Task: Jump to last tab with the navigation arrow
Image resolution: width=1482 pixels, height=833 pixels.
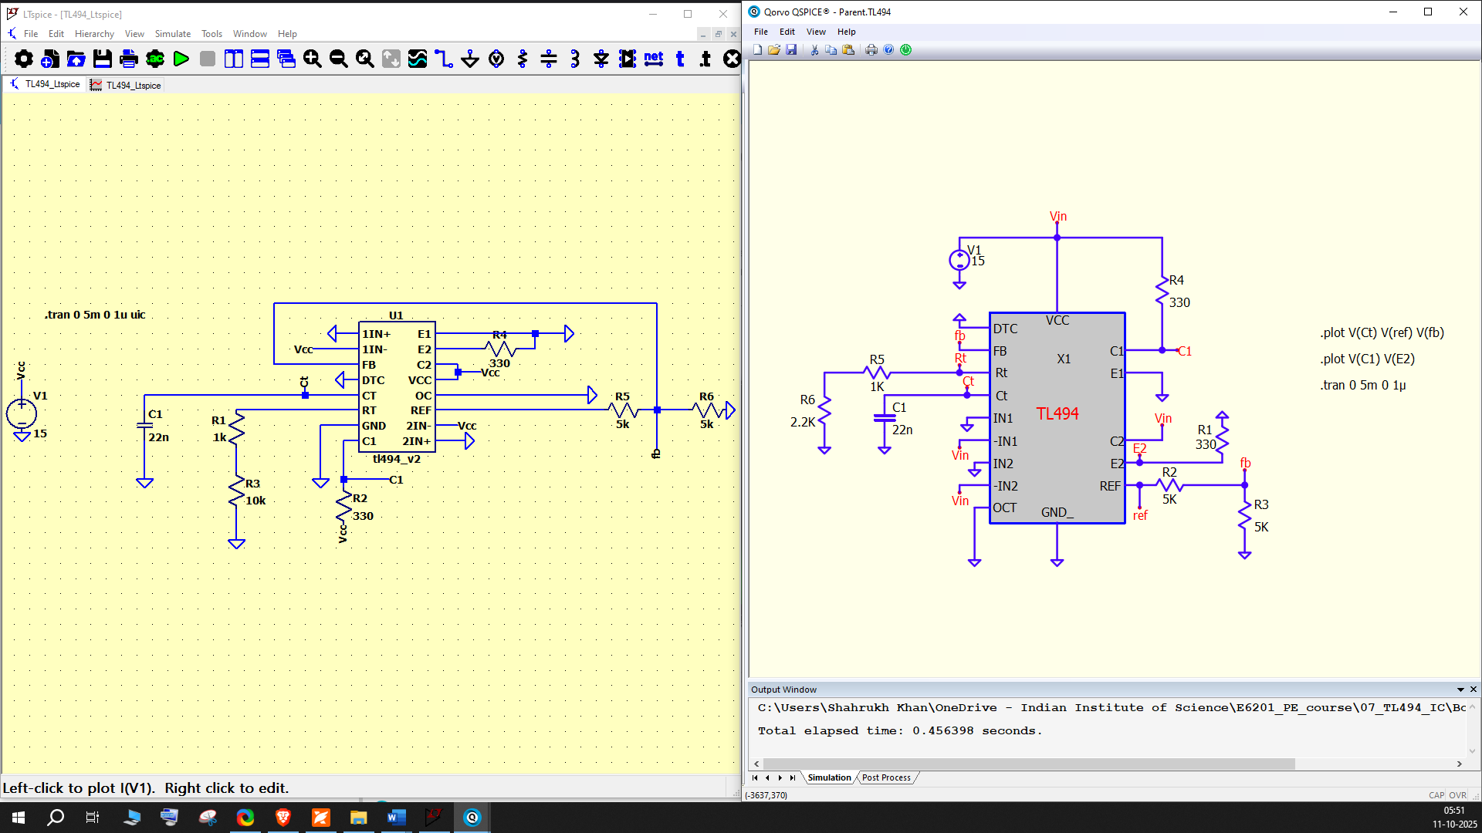Action: 792,777
